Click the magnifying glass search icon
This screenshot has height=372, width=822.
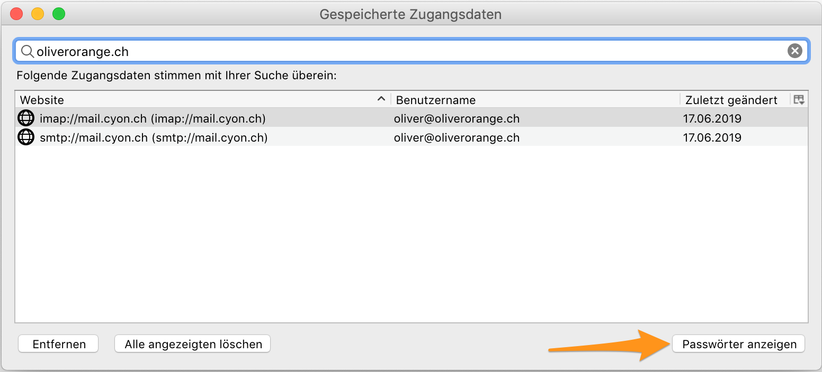pos(27,51)
